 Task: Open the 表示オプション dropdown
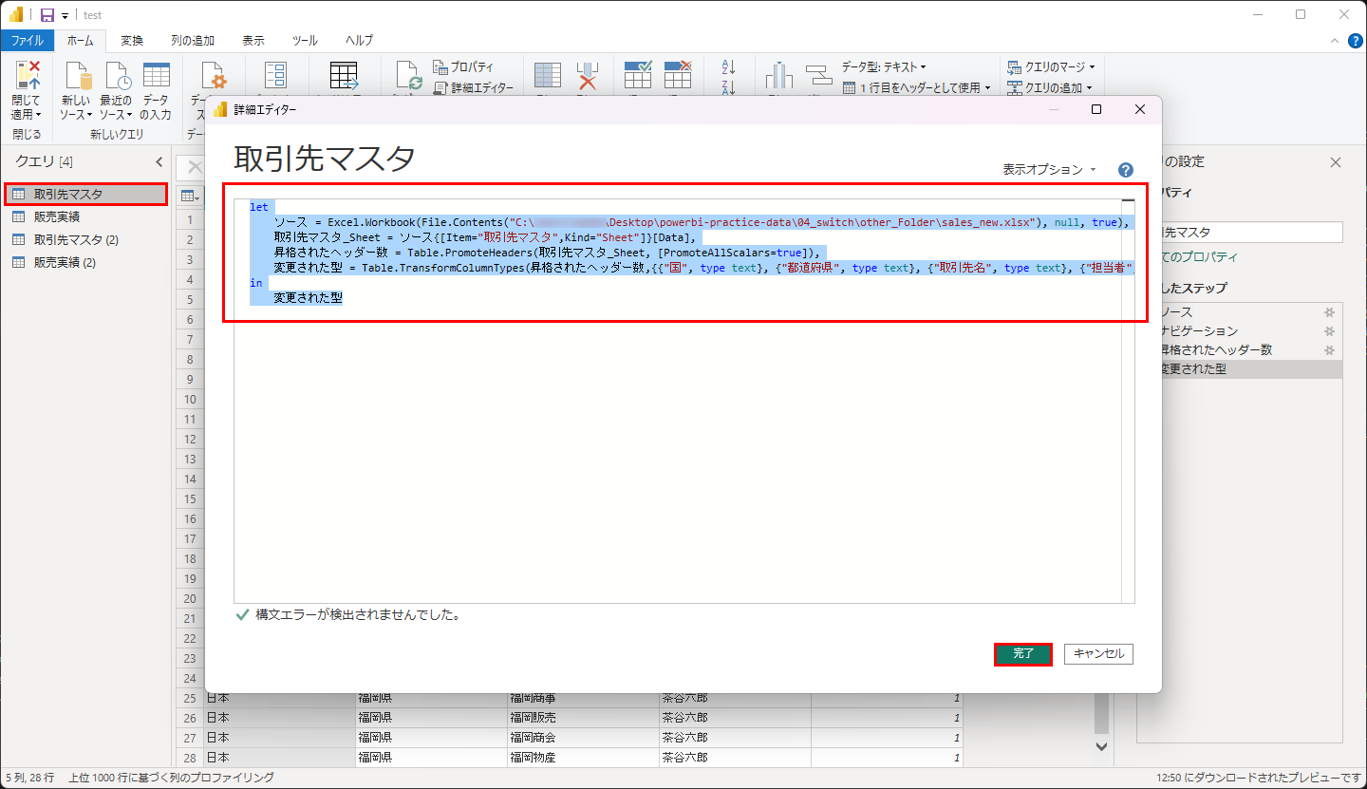point(1049,170)
